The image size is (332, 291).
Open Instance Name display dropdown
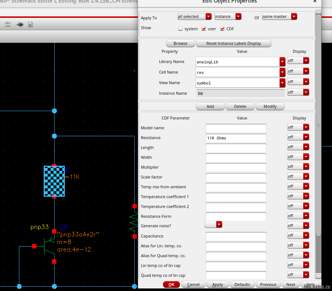click(298, 93)
